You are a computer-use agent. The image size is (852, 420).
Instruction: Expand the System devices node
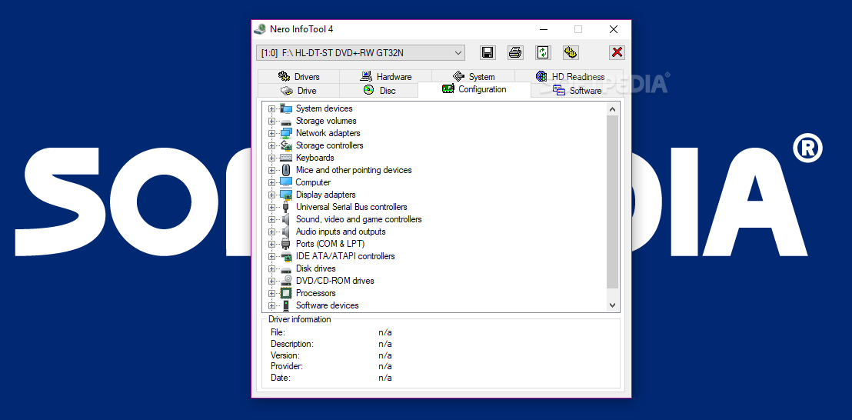point(271,108)
